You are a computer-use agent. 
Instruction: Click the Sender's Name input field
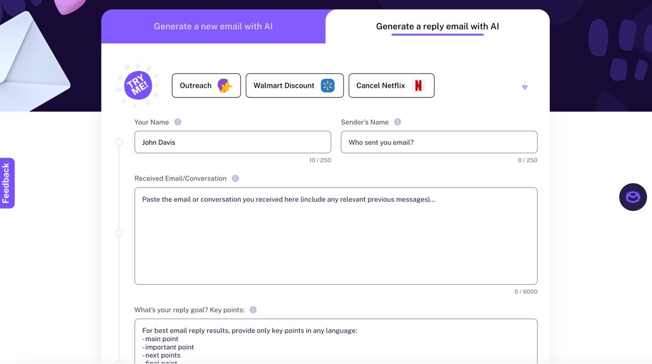pyautogui.click(x=439, y=142)
